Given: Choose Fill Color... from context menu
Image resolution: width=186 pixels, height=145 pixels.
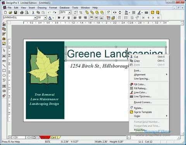Looking at the screenshot, I should 139,84.
